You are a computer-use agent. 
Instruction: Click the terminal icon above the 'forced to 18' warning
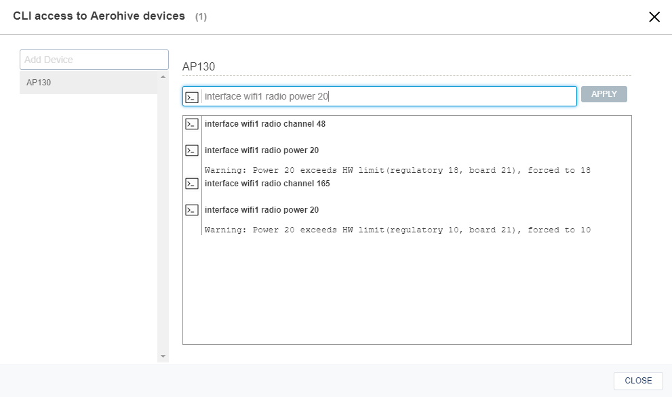(192, 150)
